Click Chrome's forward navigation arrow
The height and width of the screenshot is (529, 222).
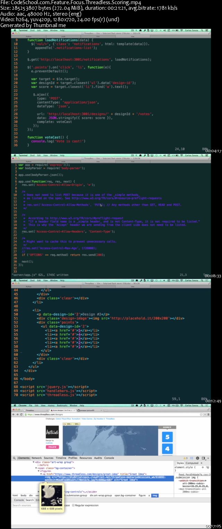pyautogui.click(x=18, y=414)
